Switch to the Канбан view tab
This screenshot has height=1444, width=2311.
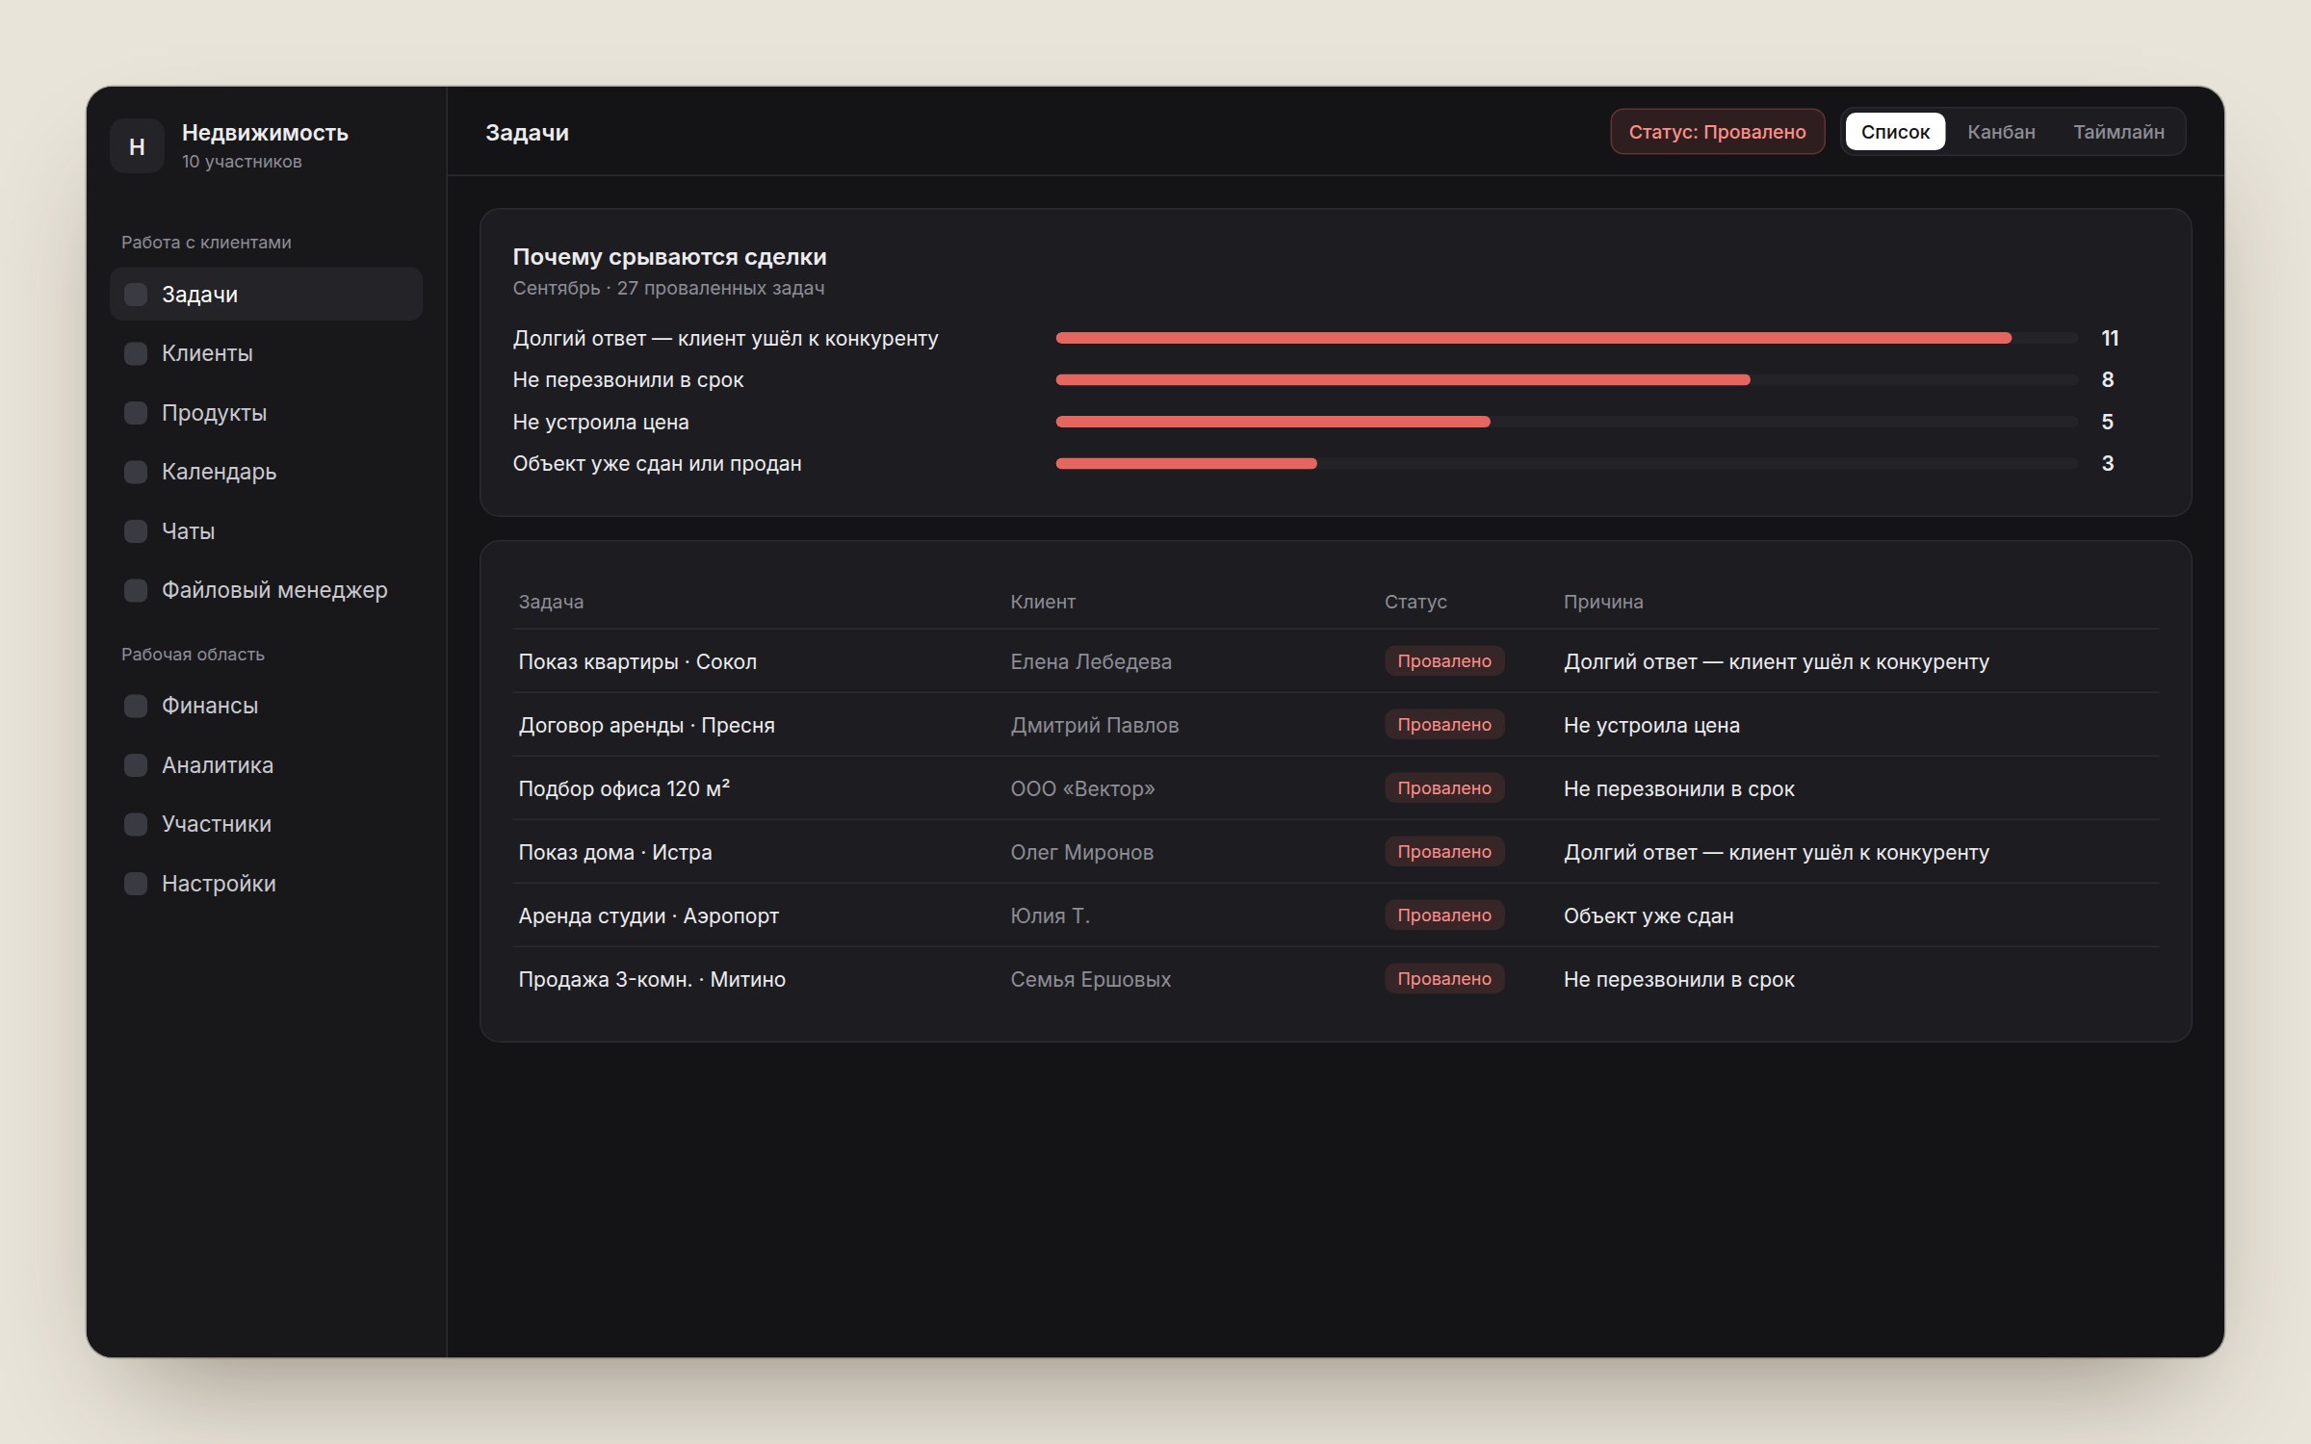coord(2001,132)
